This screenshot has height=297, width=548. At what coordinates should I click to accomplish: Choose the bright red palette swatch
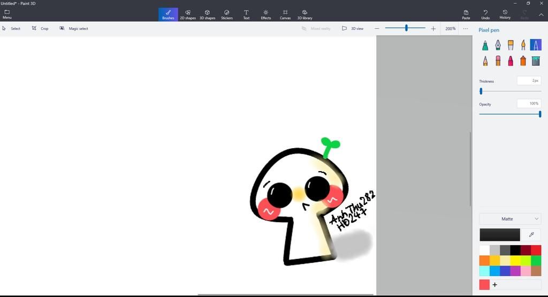click(536, 250)
